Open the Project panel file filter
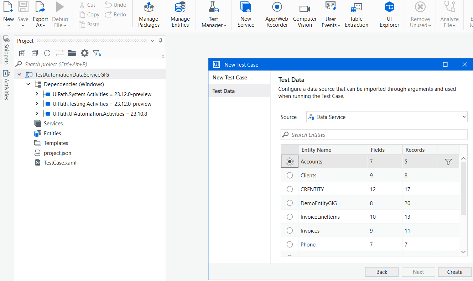The width and height of the screenshot is (473, 281). click(97, 53)
